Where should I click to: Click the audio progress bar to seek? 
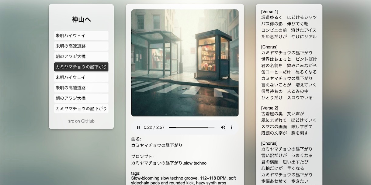coord(192,127)
